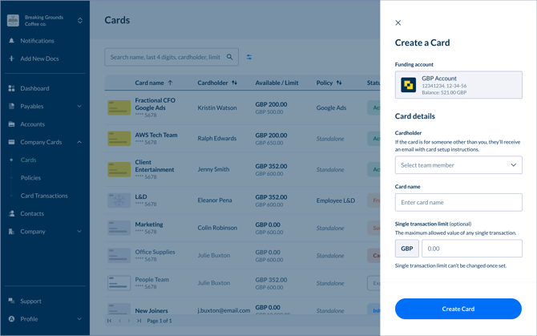Viewport: 537px width, 336px height.
Task: Click the Company building icon
Action: coord(11,232)
